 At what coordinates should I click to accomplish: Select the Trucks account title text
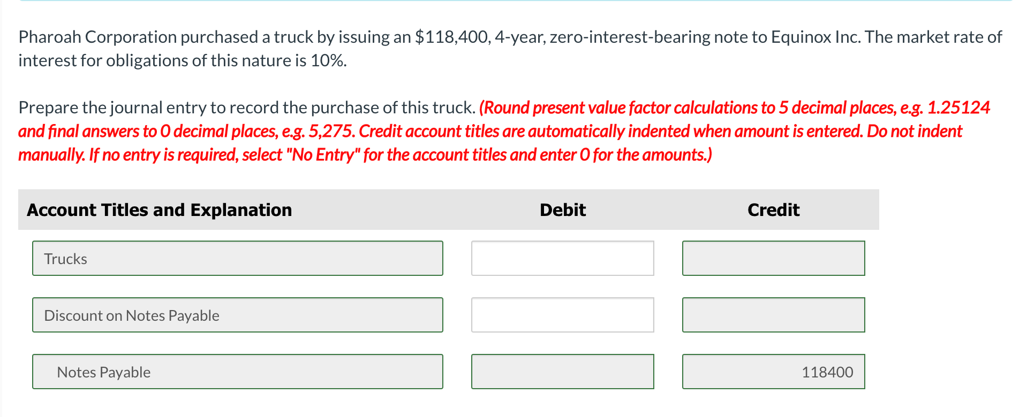point(65,259)
